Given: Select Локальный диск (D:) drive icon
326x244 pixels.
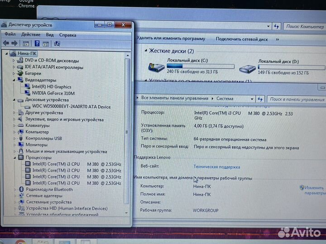Looking at the screenshot, I should (x=247, y=69).
